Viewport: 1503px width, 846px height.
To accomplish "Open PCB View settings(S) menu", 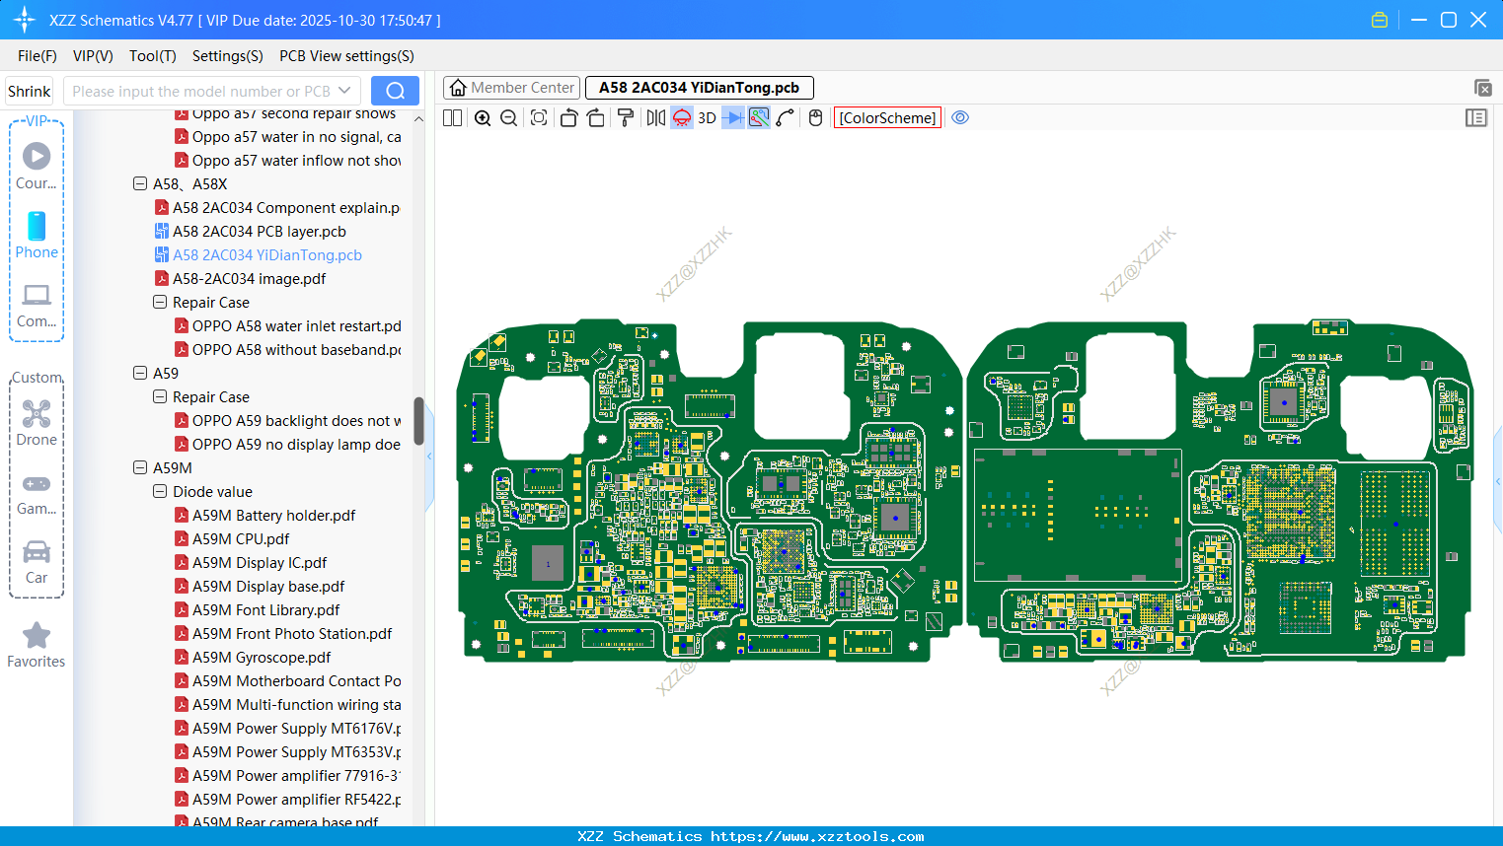I will (346, 56).
